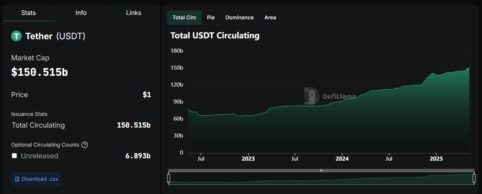Click the Market Cap value $150.515b
Image resolution: width=482 pixels, height=194 pixels.
pos(40,72)
